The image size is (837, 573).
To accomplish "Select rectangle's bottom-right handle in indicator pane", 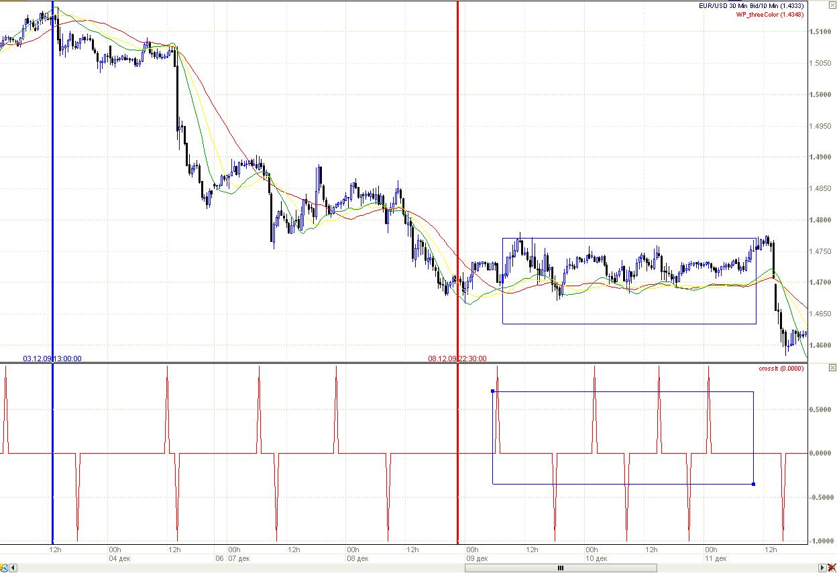I will (754, 484).
